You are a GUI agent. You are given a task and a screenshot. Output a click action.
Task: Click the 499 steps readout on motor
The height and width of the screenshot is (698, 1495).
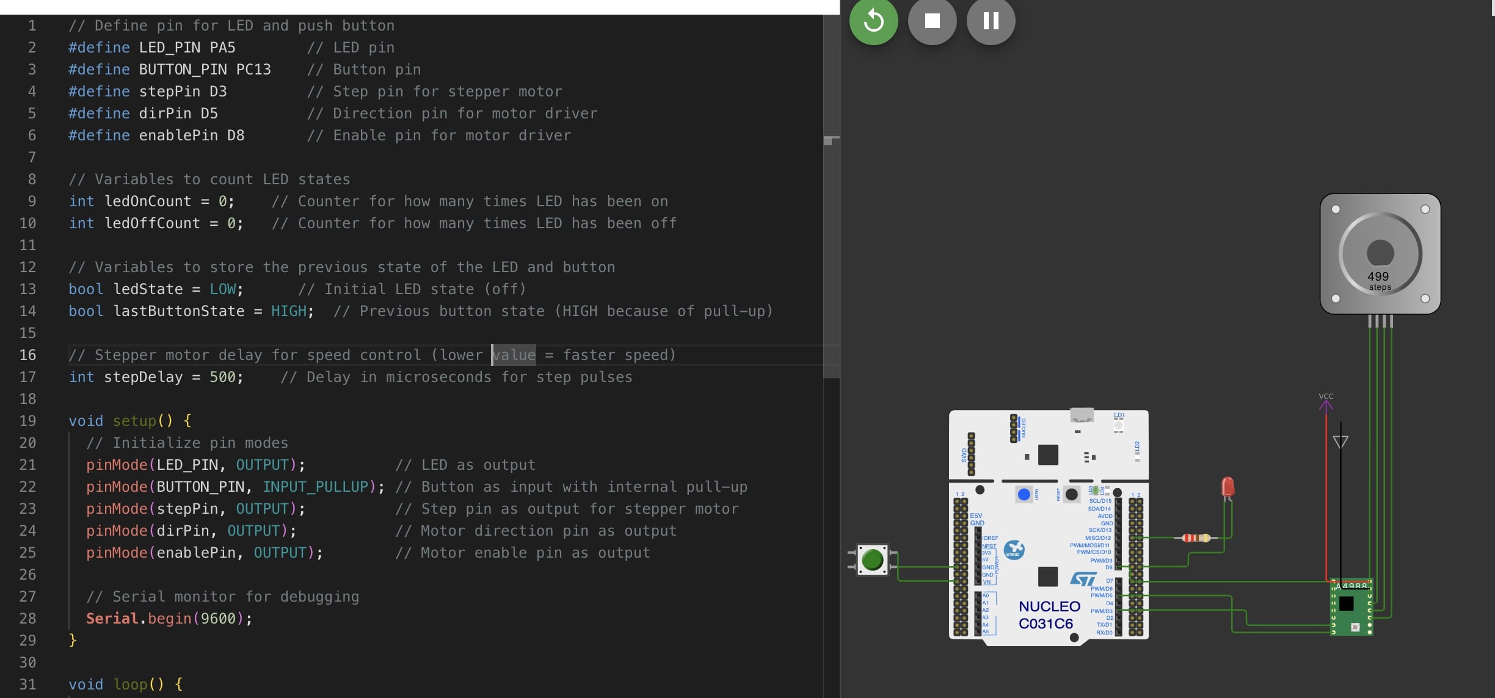point(1379,280)
